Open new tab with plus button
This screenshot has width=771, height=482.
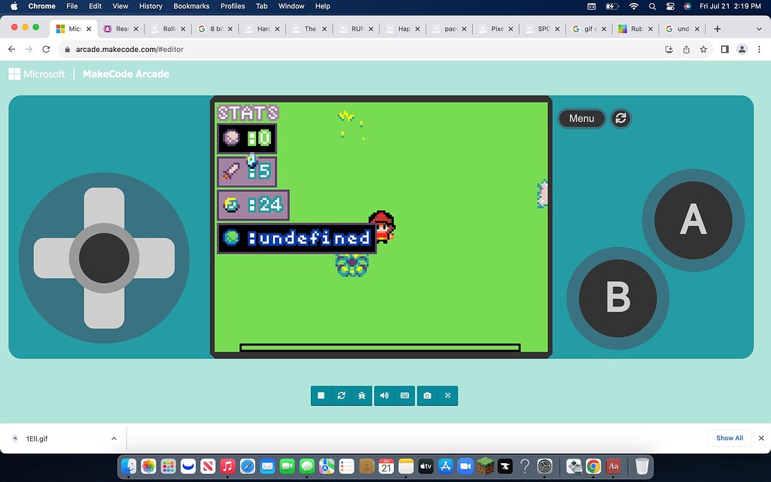point(717,29)
